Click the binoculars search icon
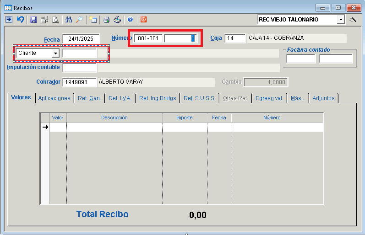The width and height of the screenshot is (365, 235). [69, 20]
